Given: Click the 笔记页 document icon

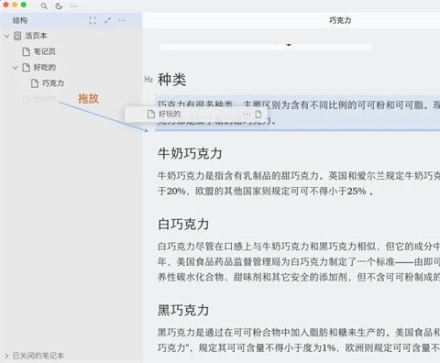Looking at the screenshot, I should click(26, 51).
